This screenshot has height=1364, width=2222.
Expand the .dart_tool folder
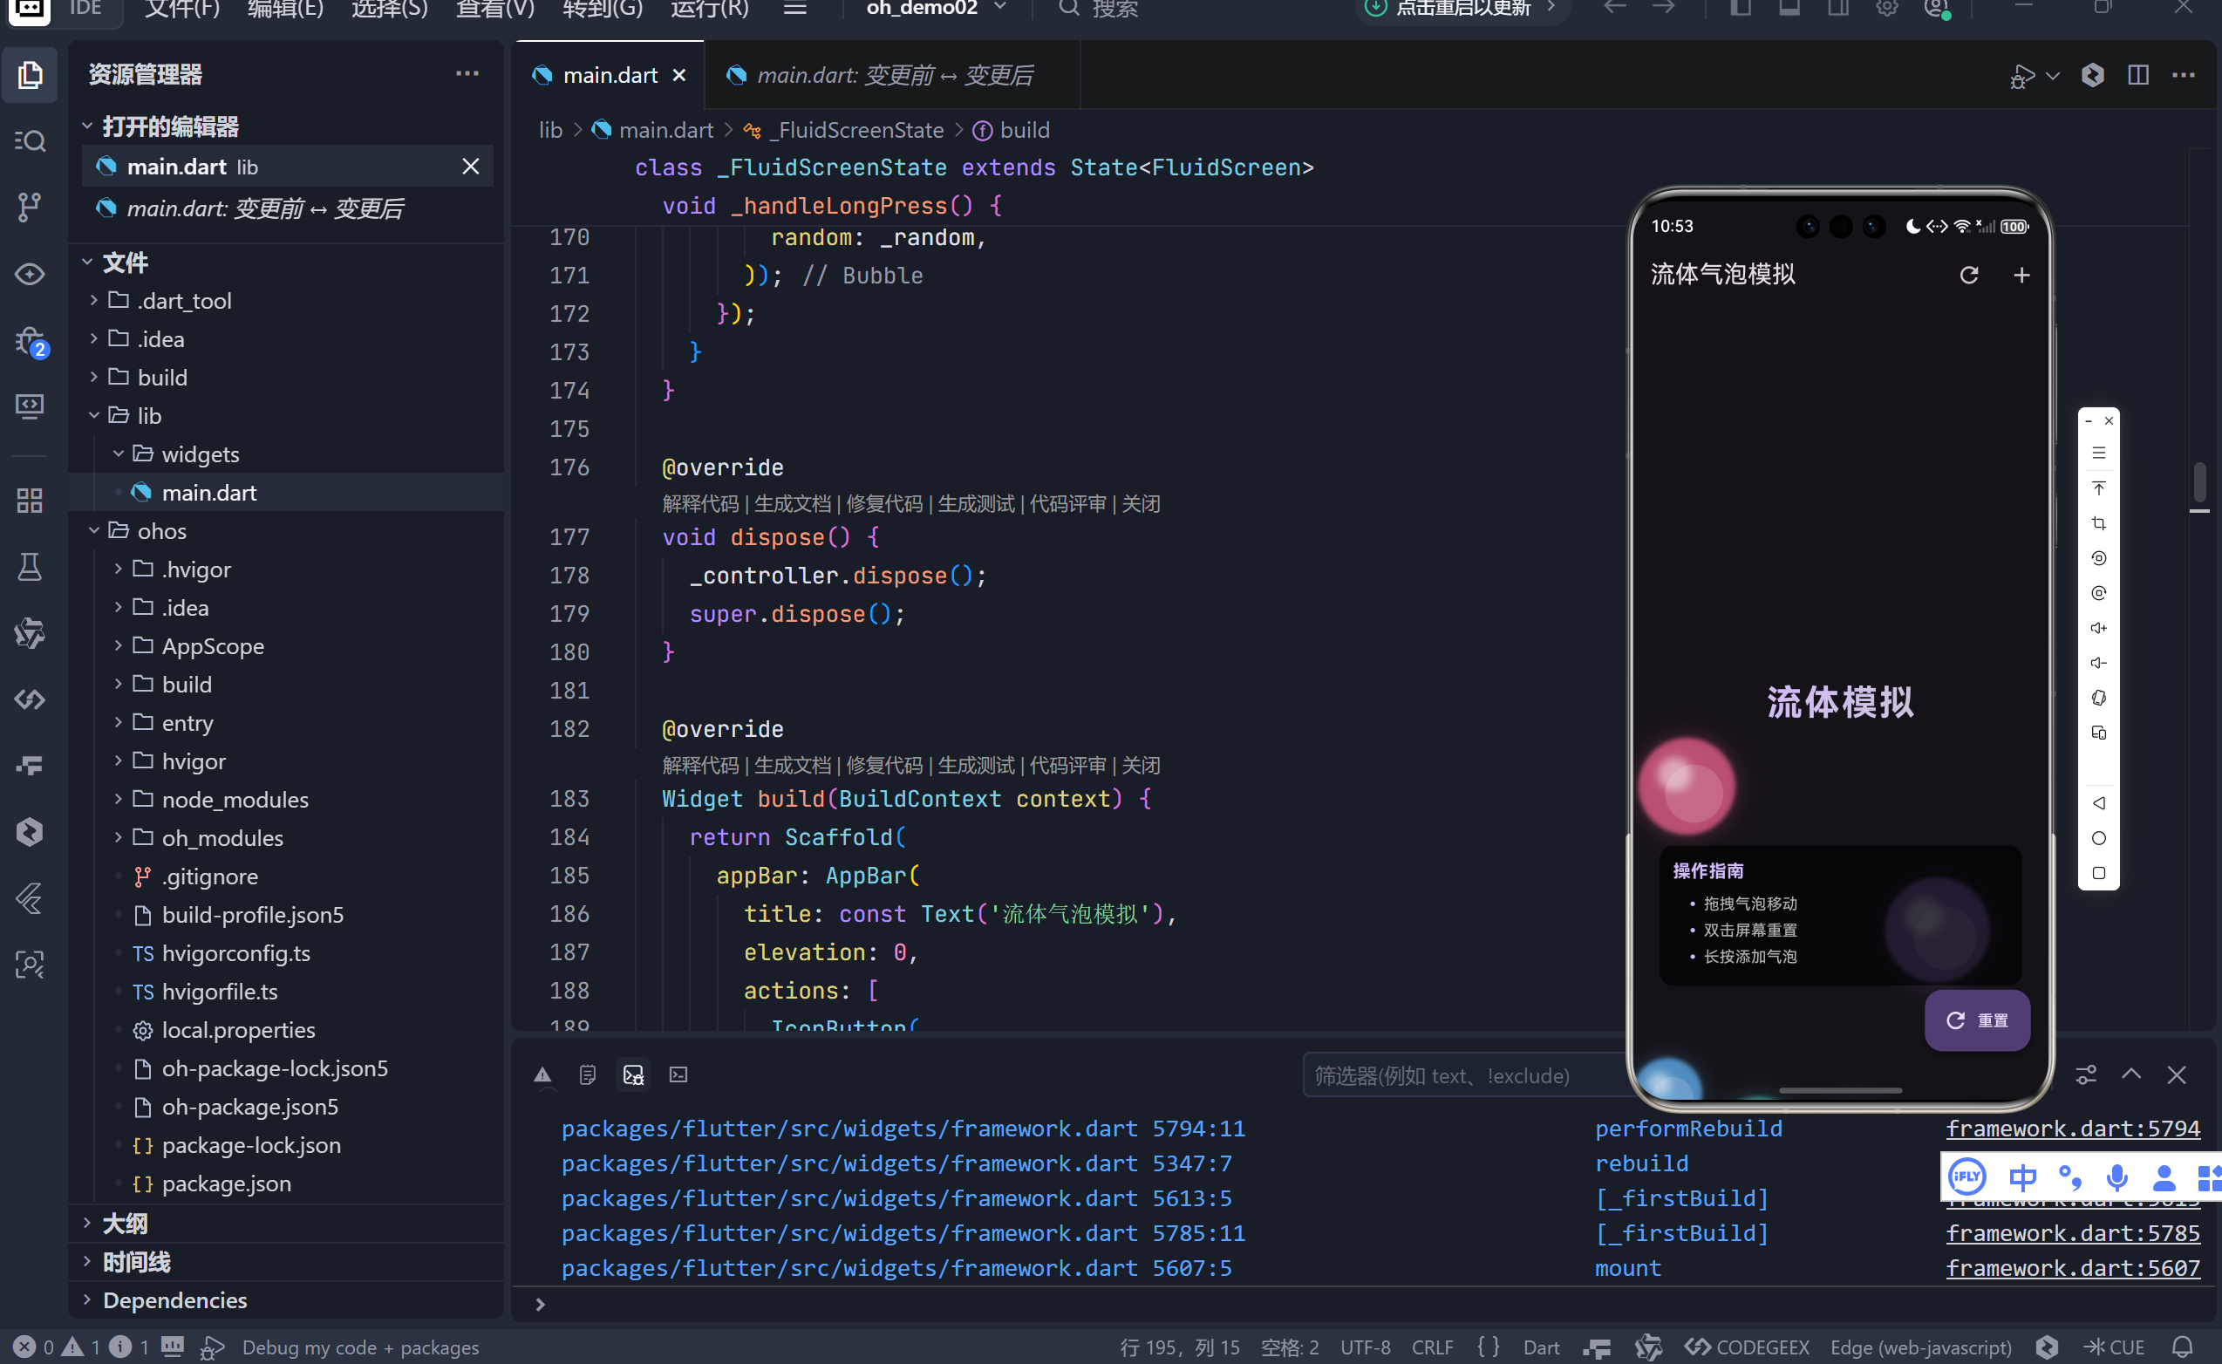click(184, 300)
